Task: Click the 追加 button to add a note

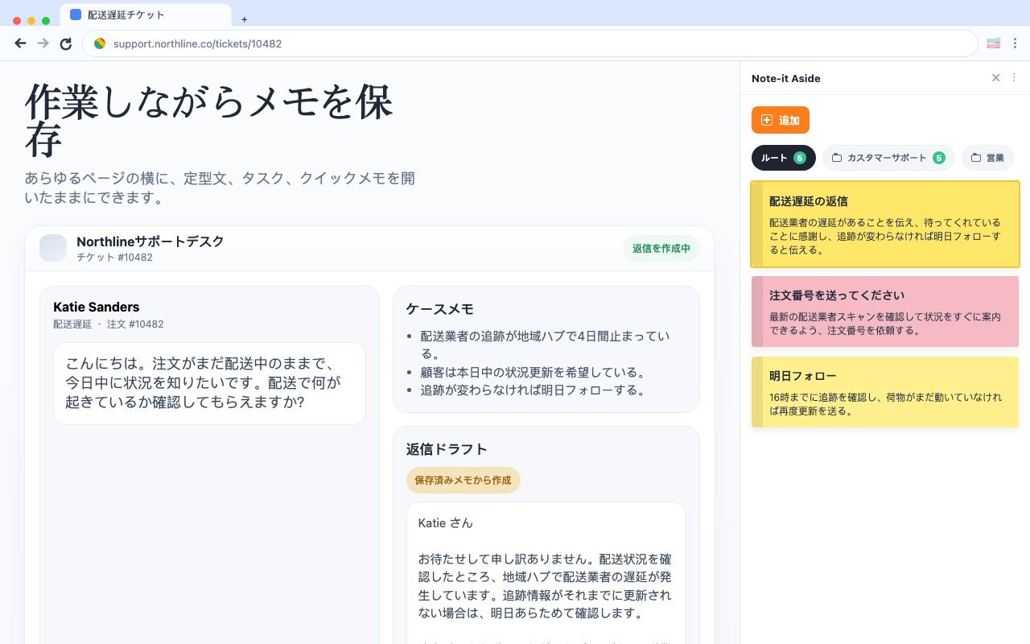Action: click(781, 119)
